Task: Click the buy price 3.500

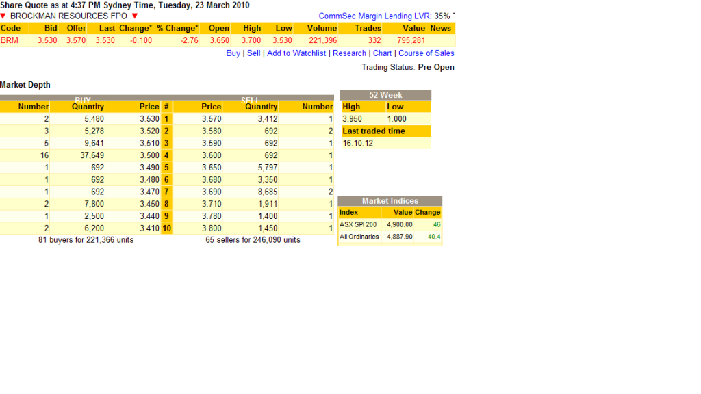Action: click(x=149, y=155)
